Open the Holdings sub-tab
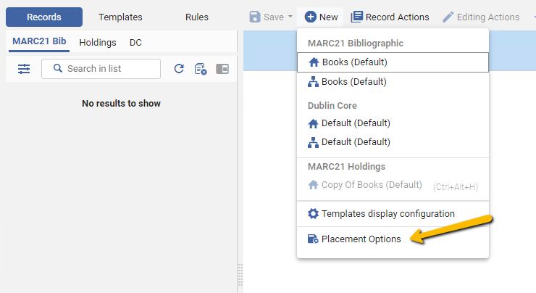This screenshot has width=536, height=293. [x=98, y=43]
